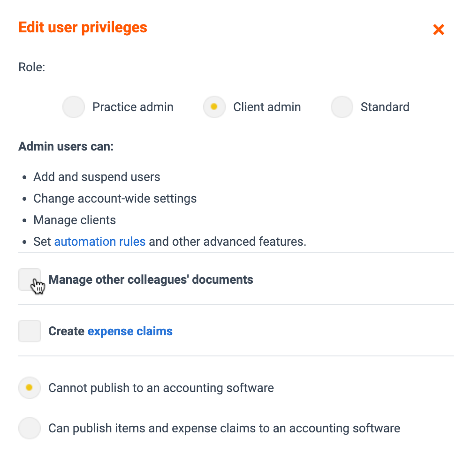
Task: Open the expense claims link
Action: coord(130,332)
